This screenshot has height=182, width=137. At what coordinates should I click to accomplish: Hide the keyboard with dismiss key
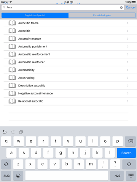click(x=131, y=176)
